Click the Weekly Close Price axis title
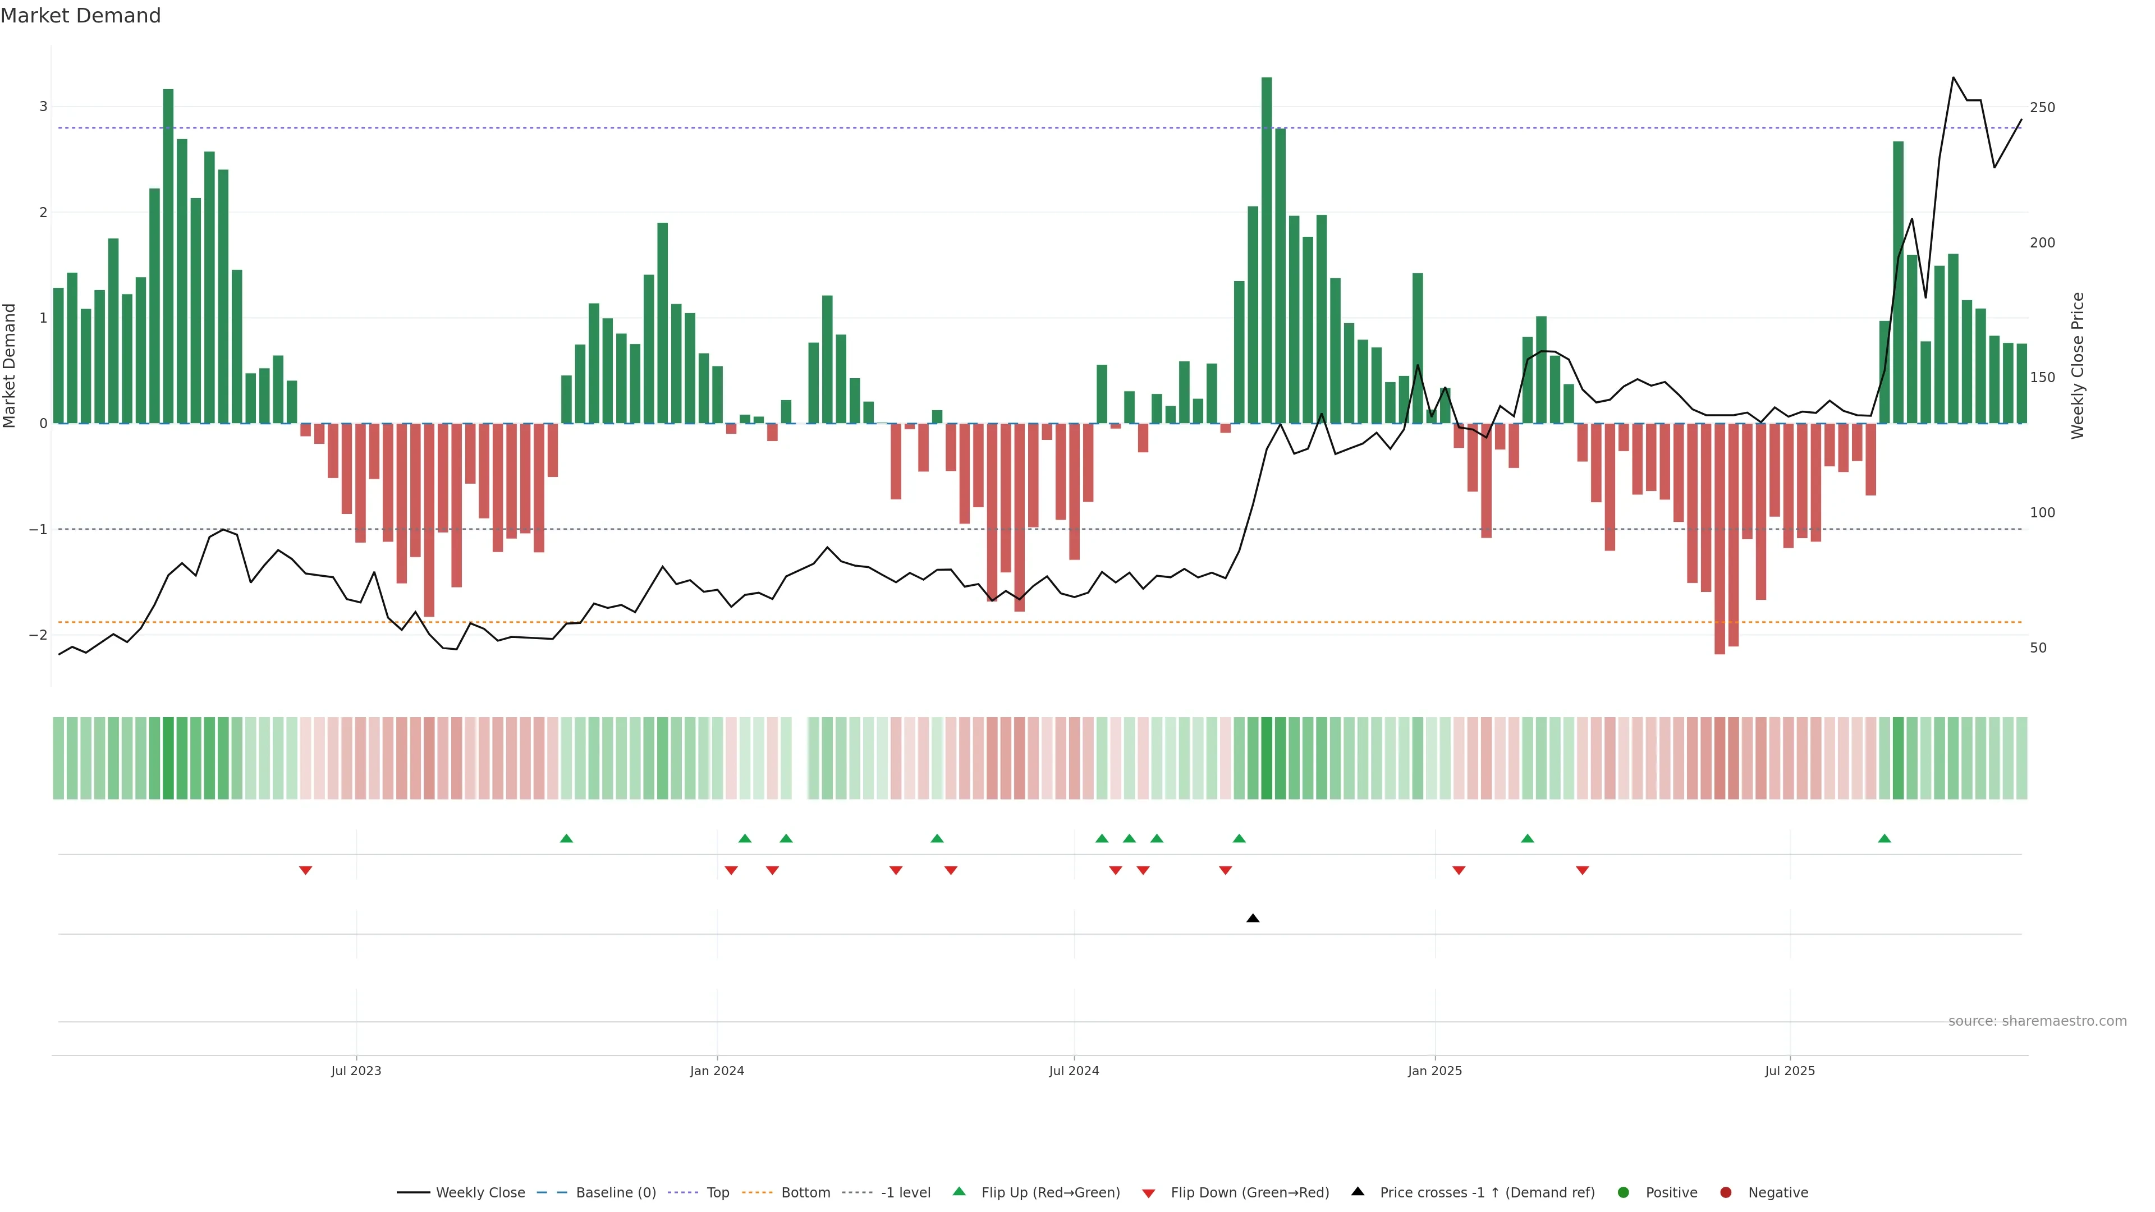This screenshot has width=2155, height=1212. tap(2078, 365)
